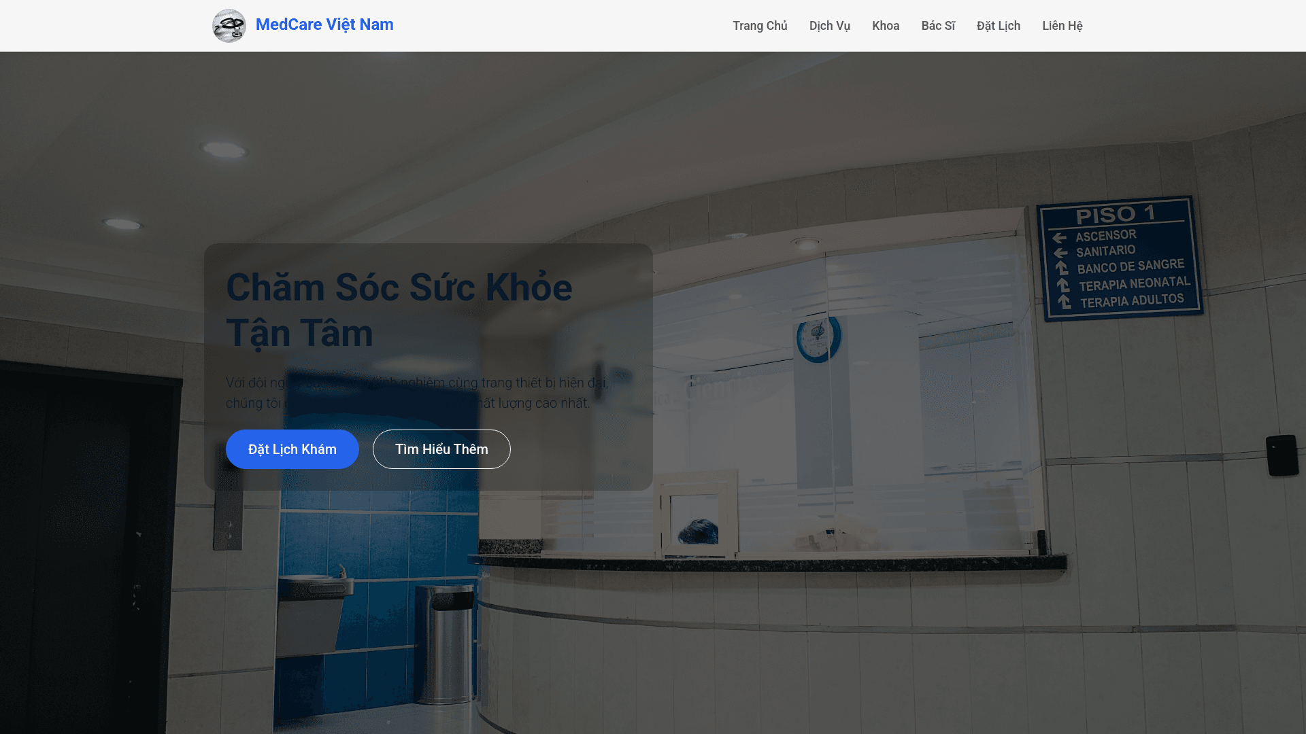Click the outlined Tìm Hiểu Thêm button
Viewport: 1306px width, 734px height.
(441, 449)
